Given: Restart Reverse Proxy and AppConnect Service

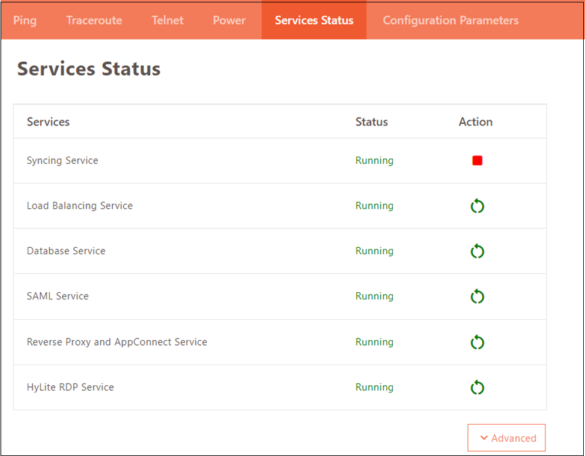Looking at the screenshot, I should (477, 342).
